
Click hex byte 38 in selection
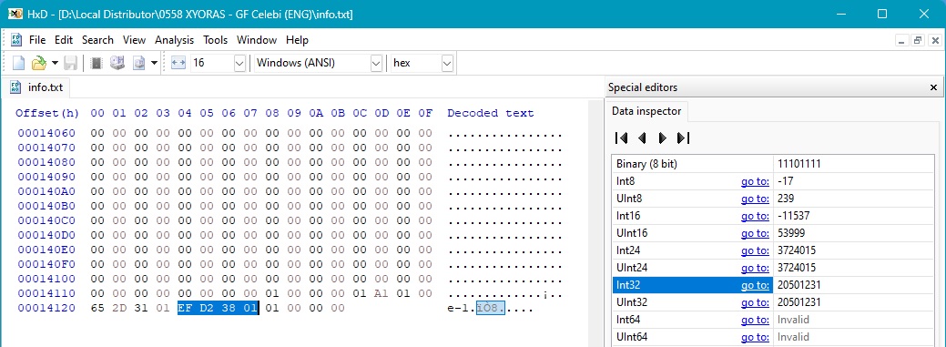[x=228, y=309]
